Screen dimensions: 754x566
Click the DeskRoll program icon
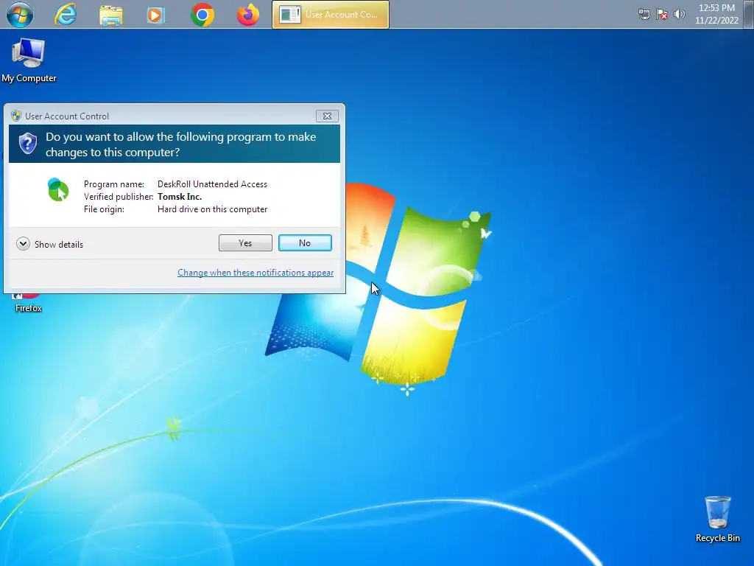[x=58, y=189]
